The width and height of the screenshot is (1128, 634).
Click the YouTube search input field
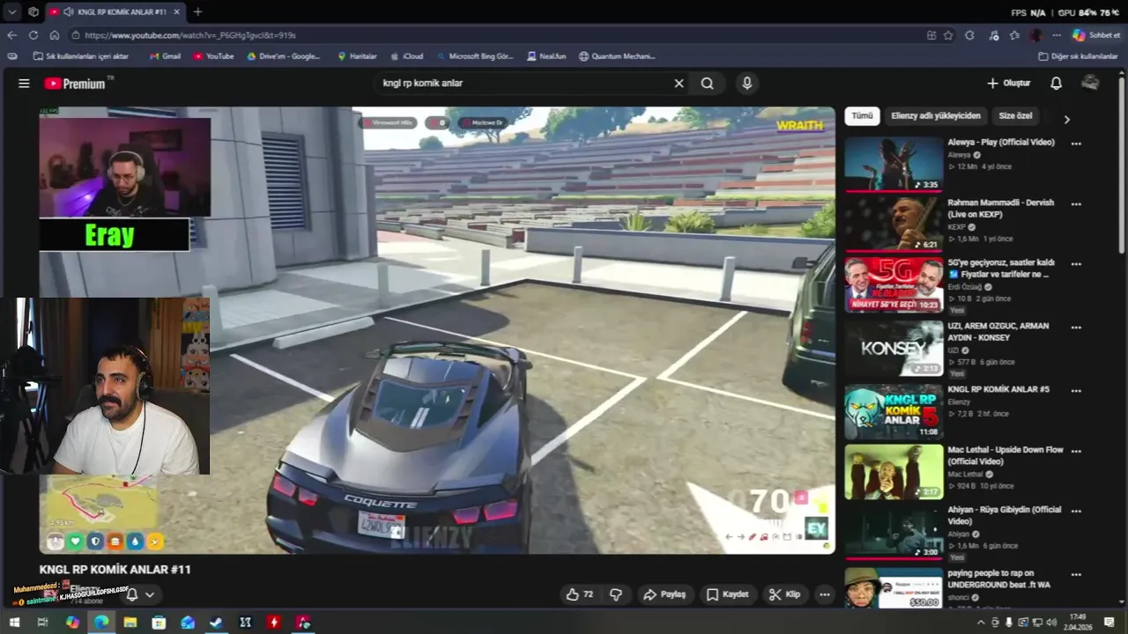click(524, 84)
